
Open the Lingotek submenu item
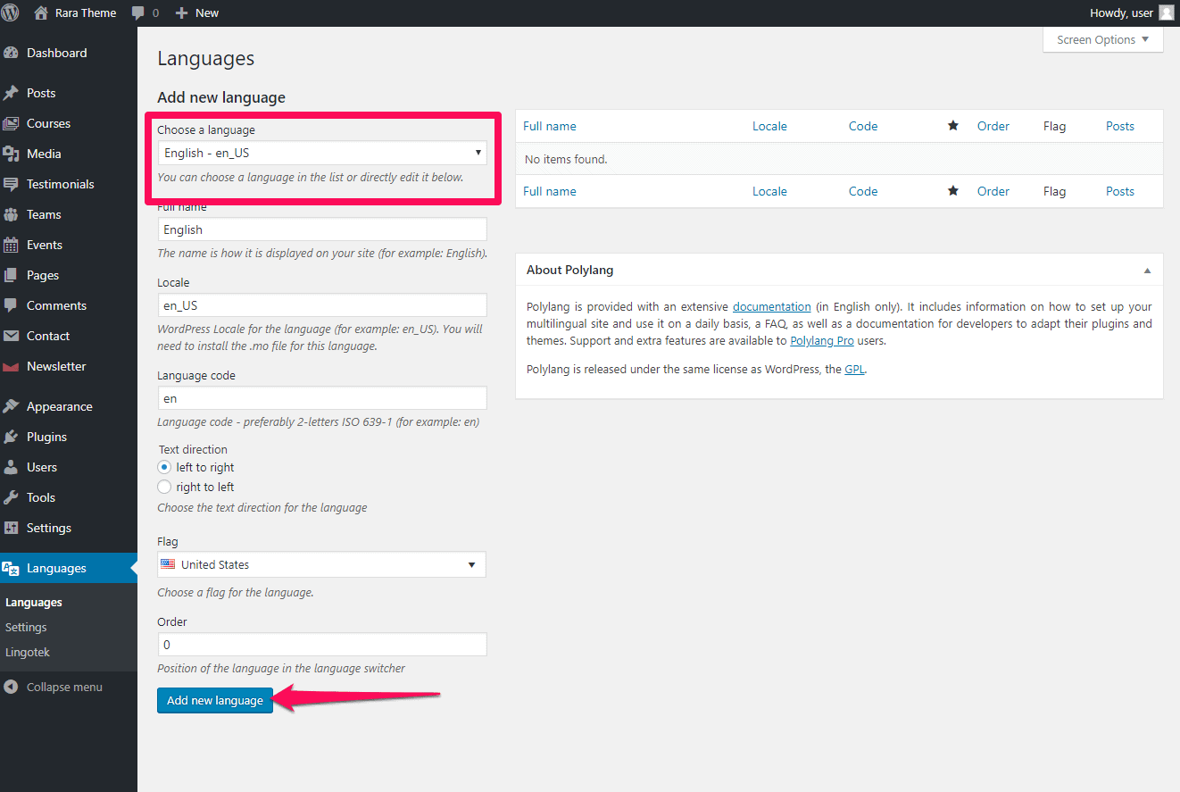tap(28, 652)
